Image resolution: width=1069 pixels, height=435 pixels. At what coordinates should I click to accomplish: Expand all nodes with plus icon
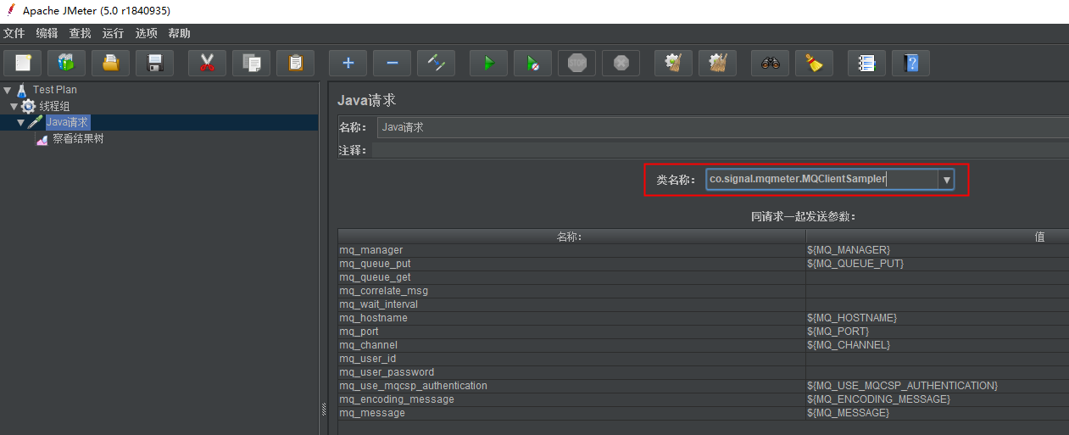point(348,63)
